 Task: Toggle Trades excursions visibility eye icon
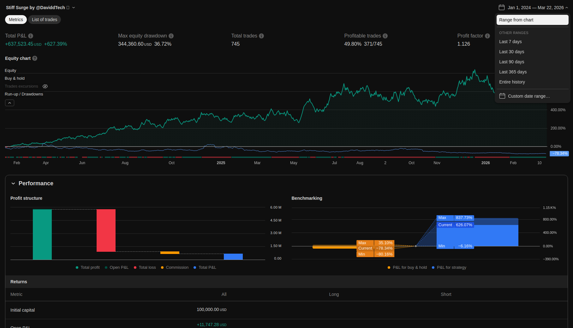(45, 86)
